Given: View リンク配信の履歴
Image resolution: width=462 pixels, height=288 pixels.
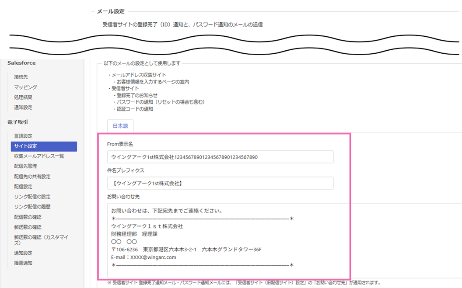Looking at the screenshot, I should click(32, 207).
